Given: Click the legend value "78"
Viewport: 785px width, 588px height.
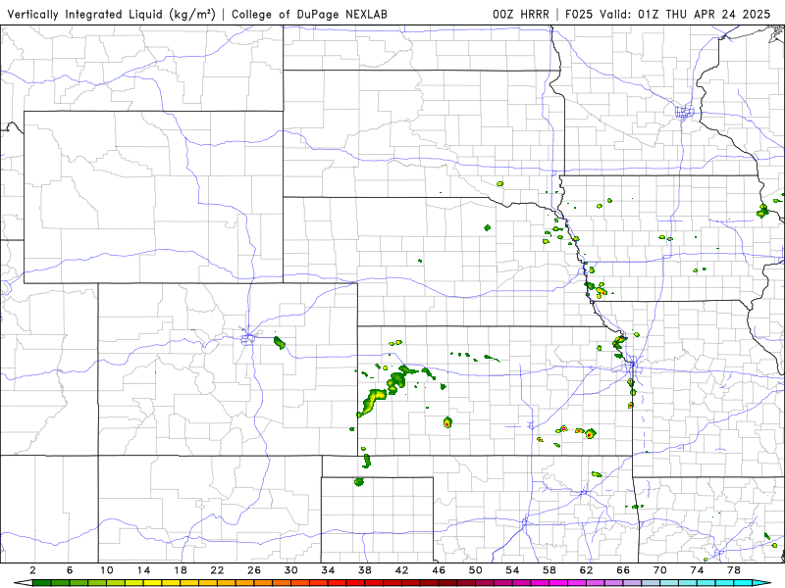Looking at the screenshot, I should click(x=733, y=570).
